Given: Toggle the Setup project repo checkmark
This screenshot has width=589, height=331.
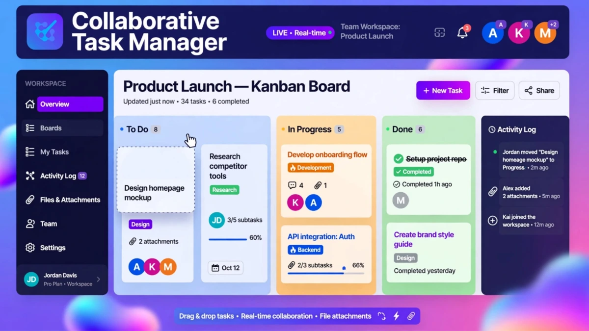Looking at the screenshot, I should coord(399,159).
